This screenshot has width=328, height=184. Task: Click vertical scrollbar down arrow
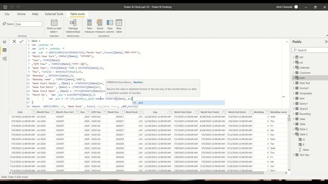(289, 170)
